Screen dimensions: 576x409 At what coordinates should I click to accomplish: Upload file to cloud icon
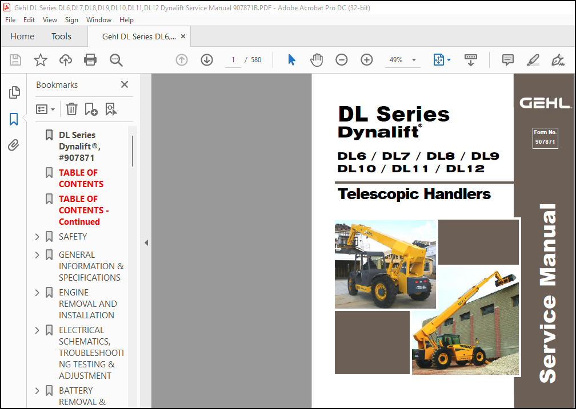[x=65, y=60]
